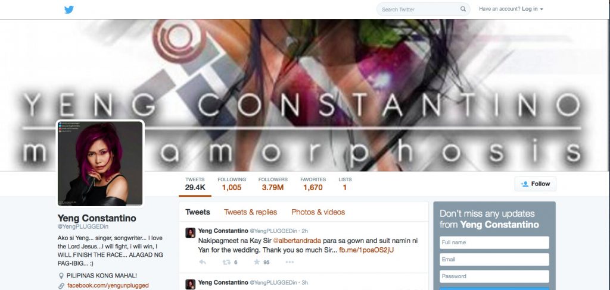Viewport: 610px width, 290px height.
Task: Select the Tweets tab
Action: click(x=198, y=212)
